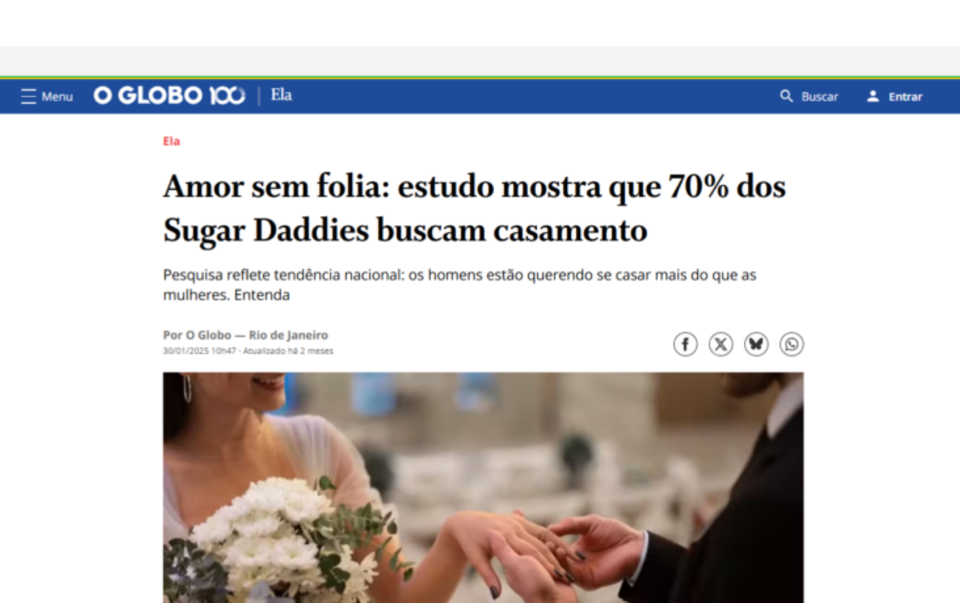Open the red Ela category link
Screen dimensions: 960x603
172,141
